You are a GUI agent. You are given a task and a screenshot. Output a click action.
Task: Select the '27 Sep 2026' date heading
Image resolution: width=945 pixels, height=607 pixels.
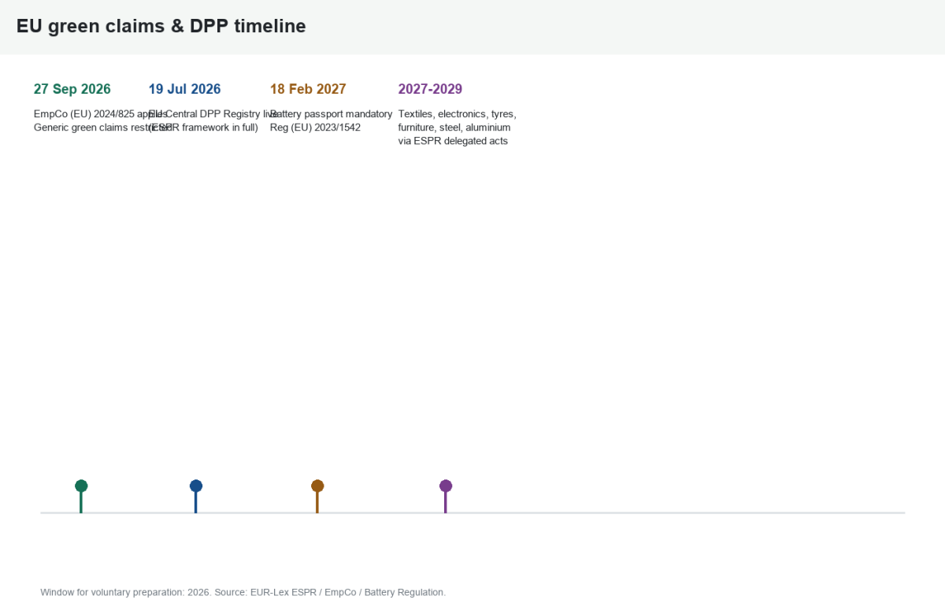[x=72, y=89]
